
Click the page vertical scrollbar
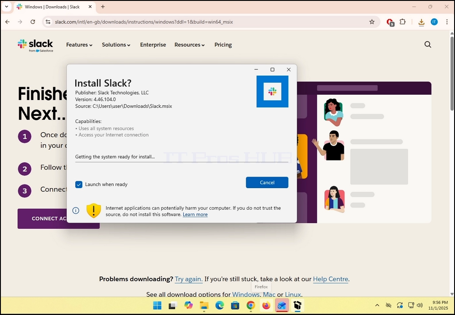point(452,73)
